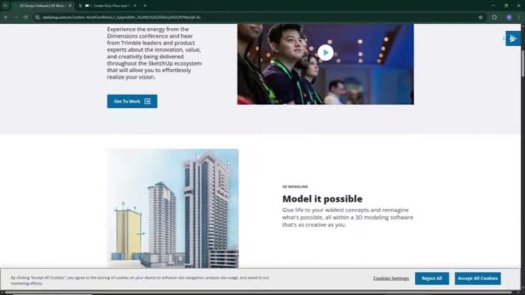This screenshot has height=295, width=525.
Task: Close the 3D Design Software tab
Action: [x=70, y=6]
